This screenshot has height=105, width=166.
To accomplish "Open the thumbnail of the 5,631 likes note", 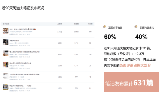I will click(x=6, y=42).
